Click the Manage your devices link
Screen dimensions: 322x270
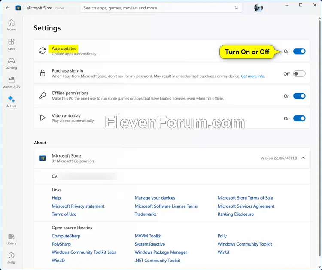(155, 198)
